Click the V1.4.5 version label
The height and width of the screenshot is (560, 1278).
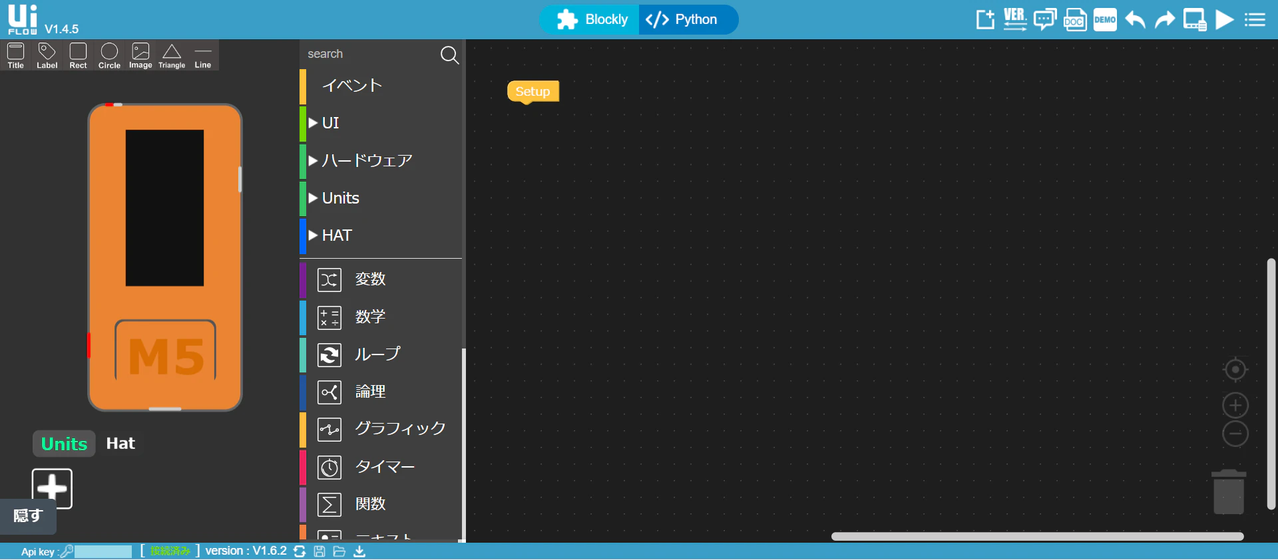[61, 29]
